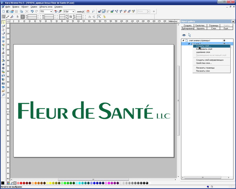The width and height of the screenshot is (236, 189).
Task: Select the Shadow tool
Action: (3, 60)
